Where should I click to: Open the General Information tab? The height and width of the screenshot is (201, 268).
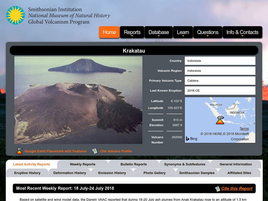tap(236, 164)
